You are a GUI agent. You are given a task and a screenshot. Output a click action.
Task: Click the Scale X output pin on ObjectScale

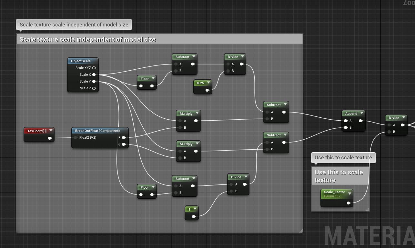(x=94, y=75)
